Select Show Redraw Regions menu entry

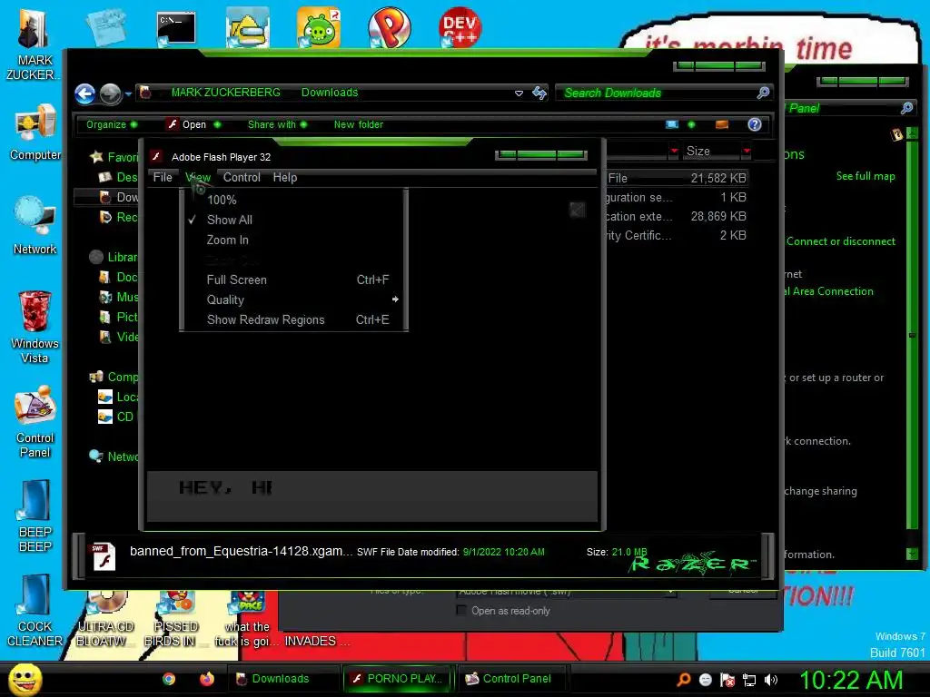[x=294, y=319]
